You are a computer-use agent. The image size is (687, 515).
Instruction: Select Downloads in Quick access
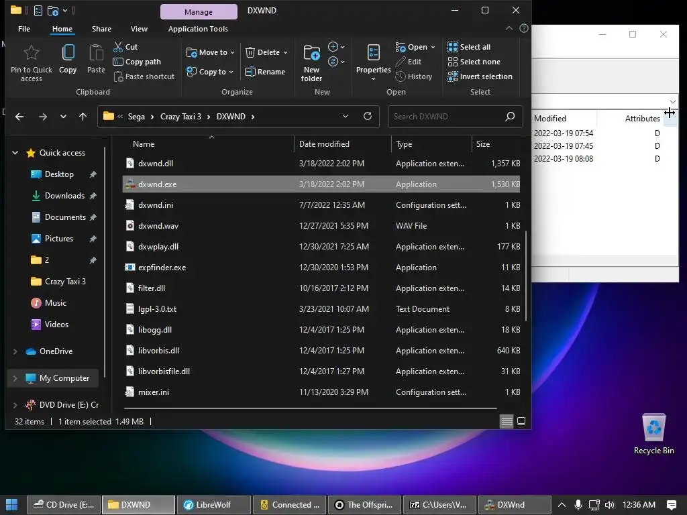pyautogui.click(x=64, y=196)
